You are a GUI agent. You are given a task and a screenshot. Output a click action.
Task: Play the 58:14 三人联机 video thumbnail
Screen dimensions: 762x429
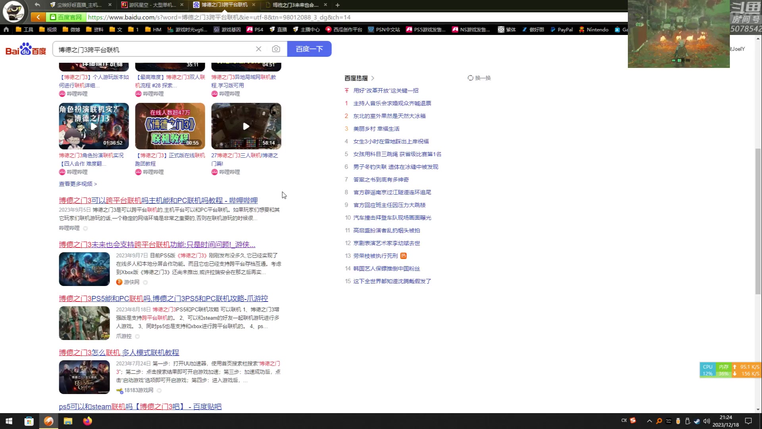pyautogui.click(x=246, y=126)
